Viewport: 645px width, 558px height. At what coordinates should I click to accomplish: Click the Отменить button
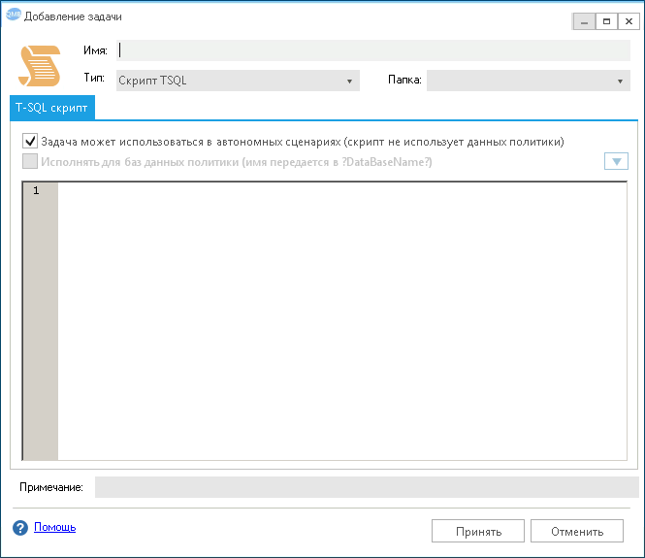pyautogui.click(x=577, y=531)
